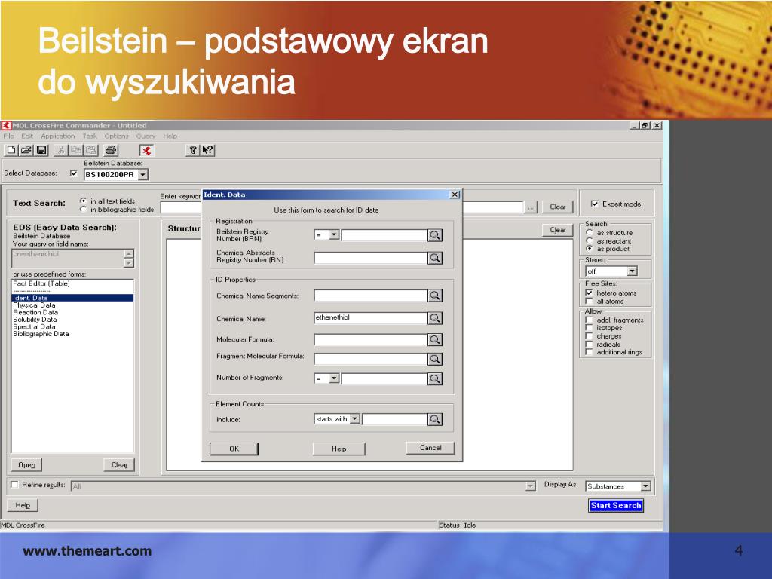
Task: Open the Stereo dropdown showing 'off'
Action: pos(633,271)
